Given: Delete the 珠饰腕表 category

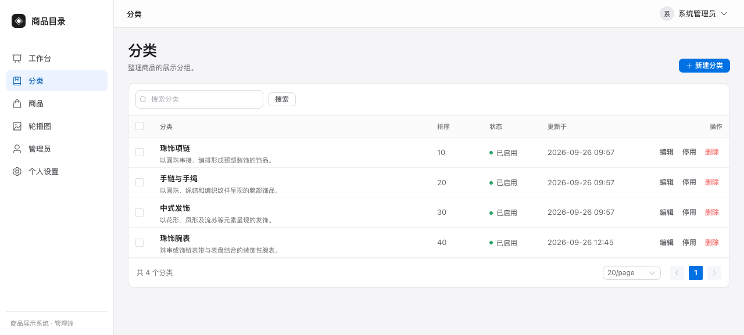Looking at the screenshot, I should (x=712, y=243).
